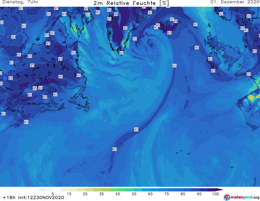Click the 90 contour label at Greenland's southern tip
The image size is (260, 201).
pos(121,53)
